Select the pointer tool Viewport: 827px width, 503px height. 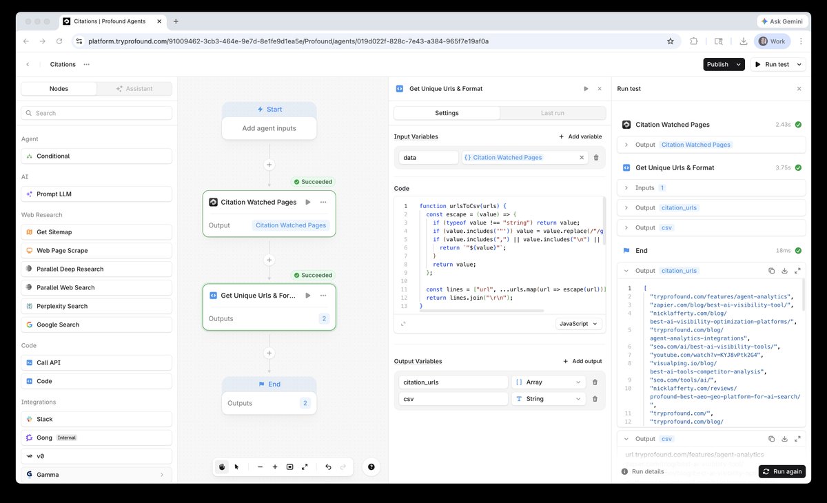pyautogui.click(x=236, y=467)
